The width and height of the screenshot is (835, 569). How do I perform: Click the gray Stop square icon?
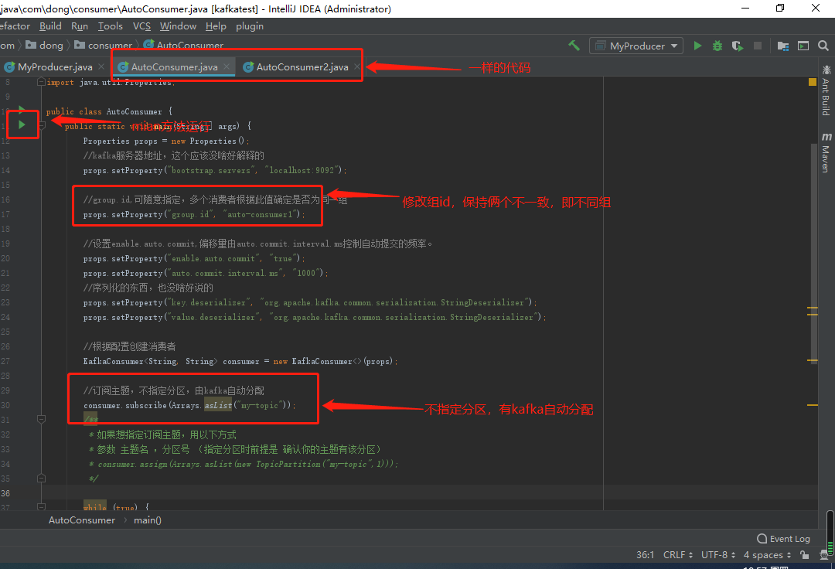(x=757, y=46)
